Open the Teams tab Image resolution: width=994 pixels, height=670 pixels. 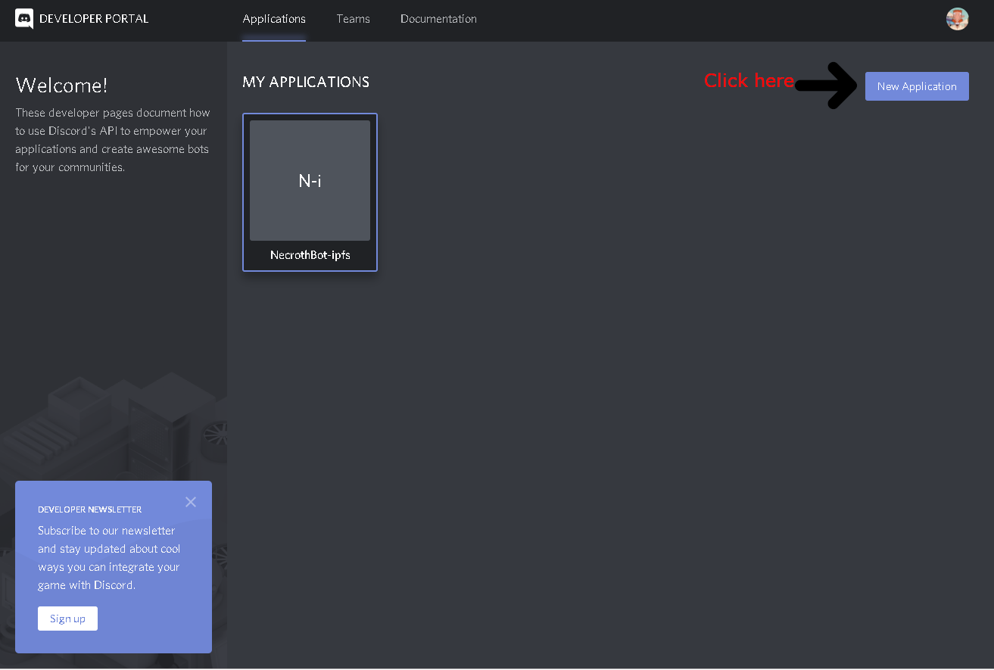tap(353, 19)
